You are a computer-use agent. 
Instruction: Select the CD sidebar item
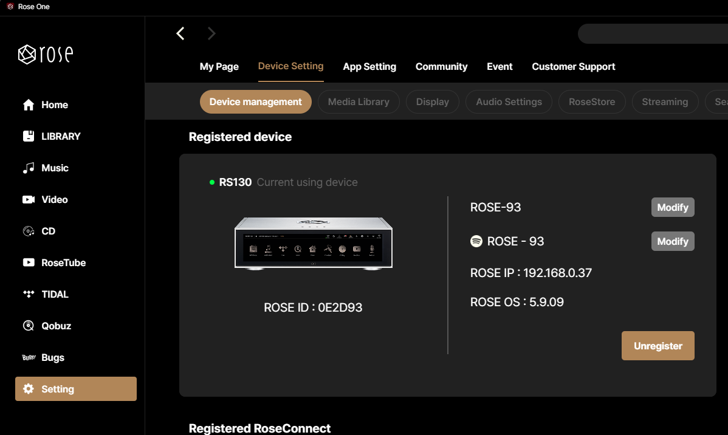[x=48, y=231]
